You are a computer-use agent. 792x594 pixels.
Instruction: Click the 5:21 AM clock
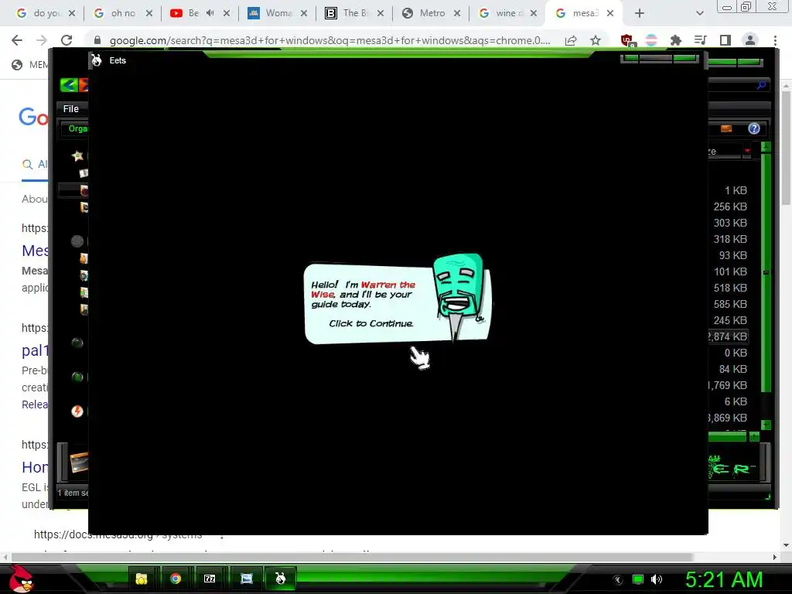coord(723,580)
